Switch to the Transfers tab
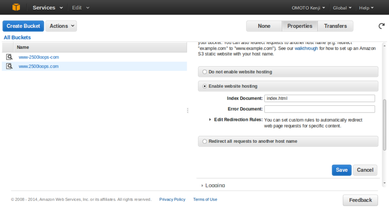The image size is (389, 210). pyautogui.click(x=336, y=26)
